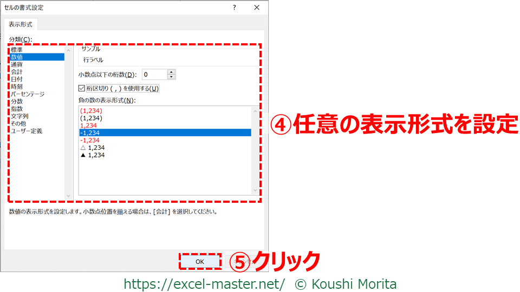Select 標準 in category list

point(17,50)
